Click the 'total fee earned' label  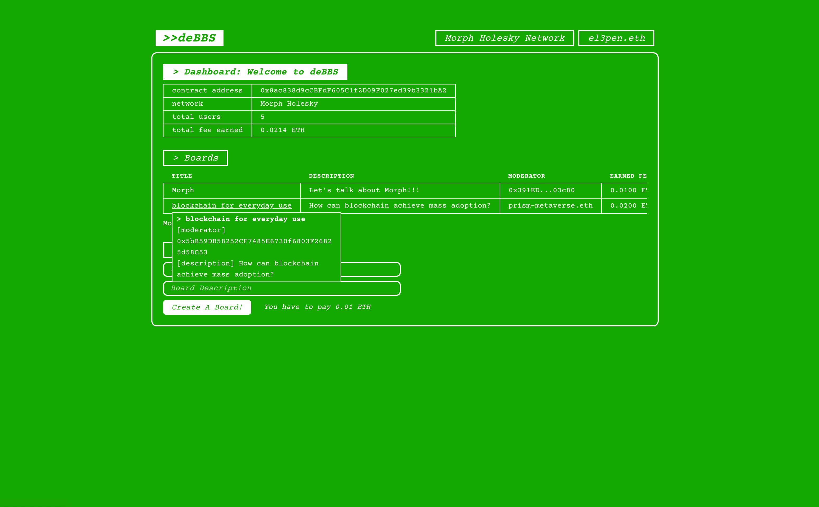click(207, 130)
